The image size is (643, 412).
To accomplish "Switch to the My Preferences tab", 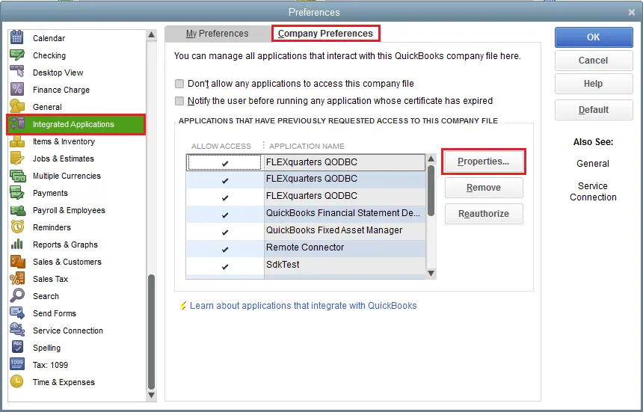I will (x=217, y=33).
